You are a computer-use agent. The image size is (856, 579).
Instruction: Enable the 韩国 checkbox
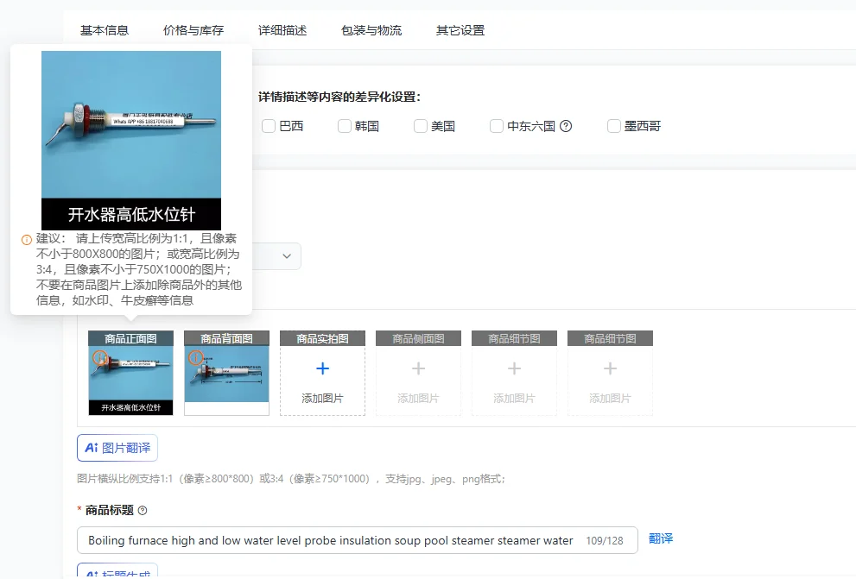pyautogui.click(x=345, y=127)
